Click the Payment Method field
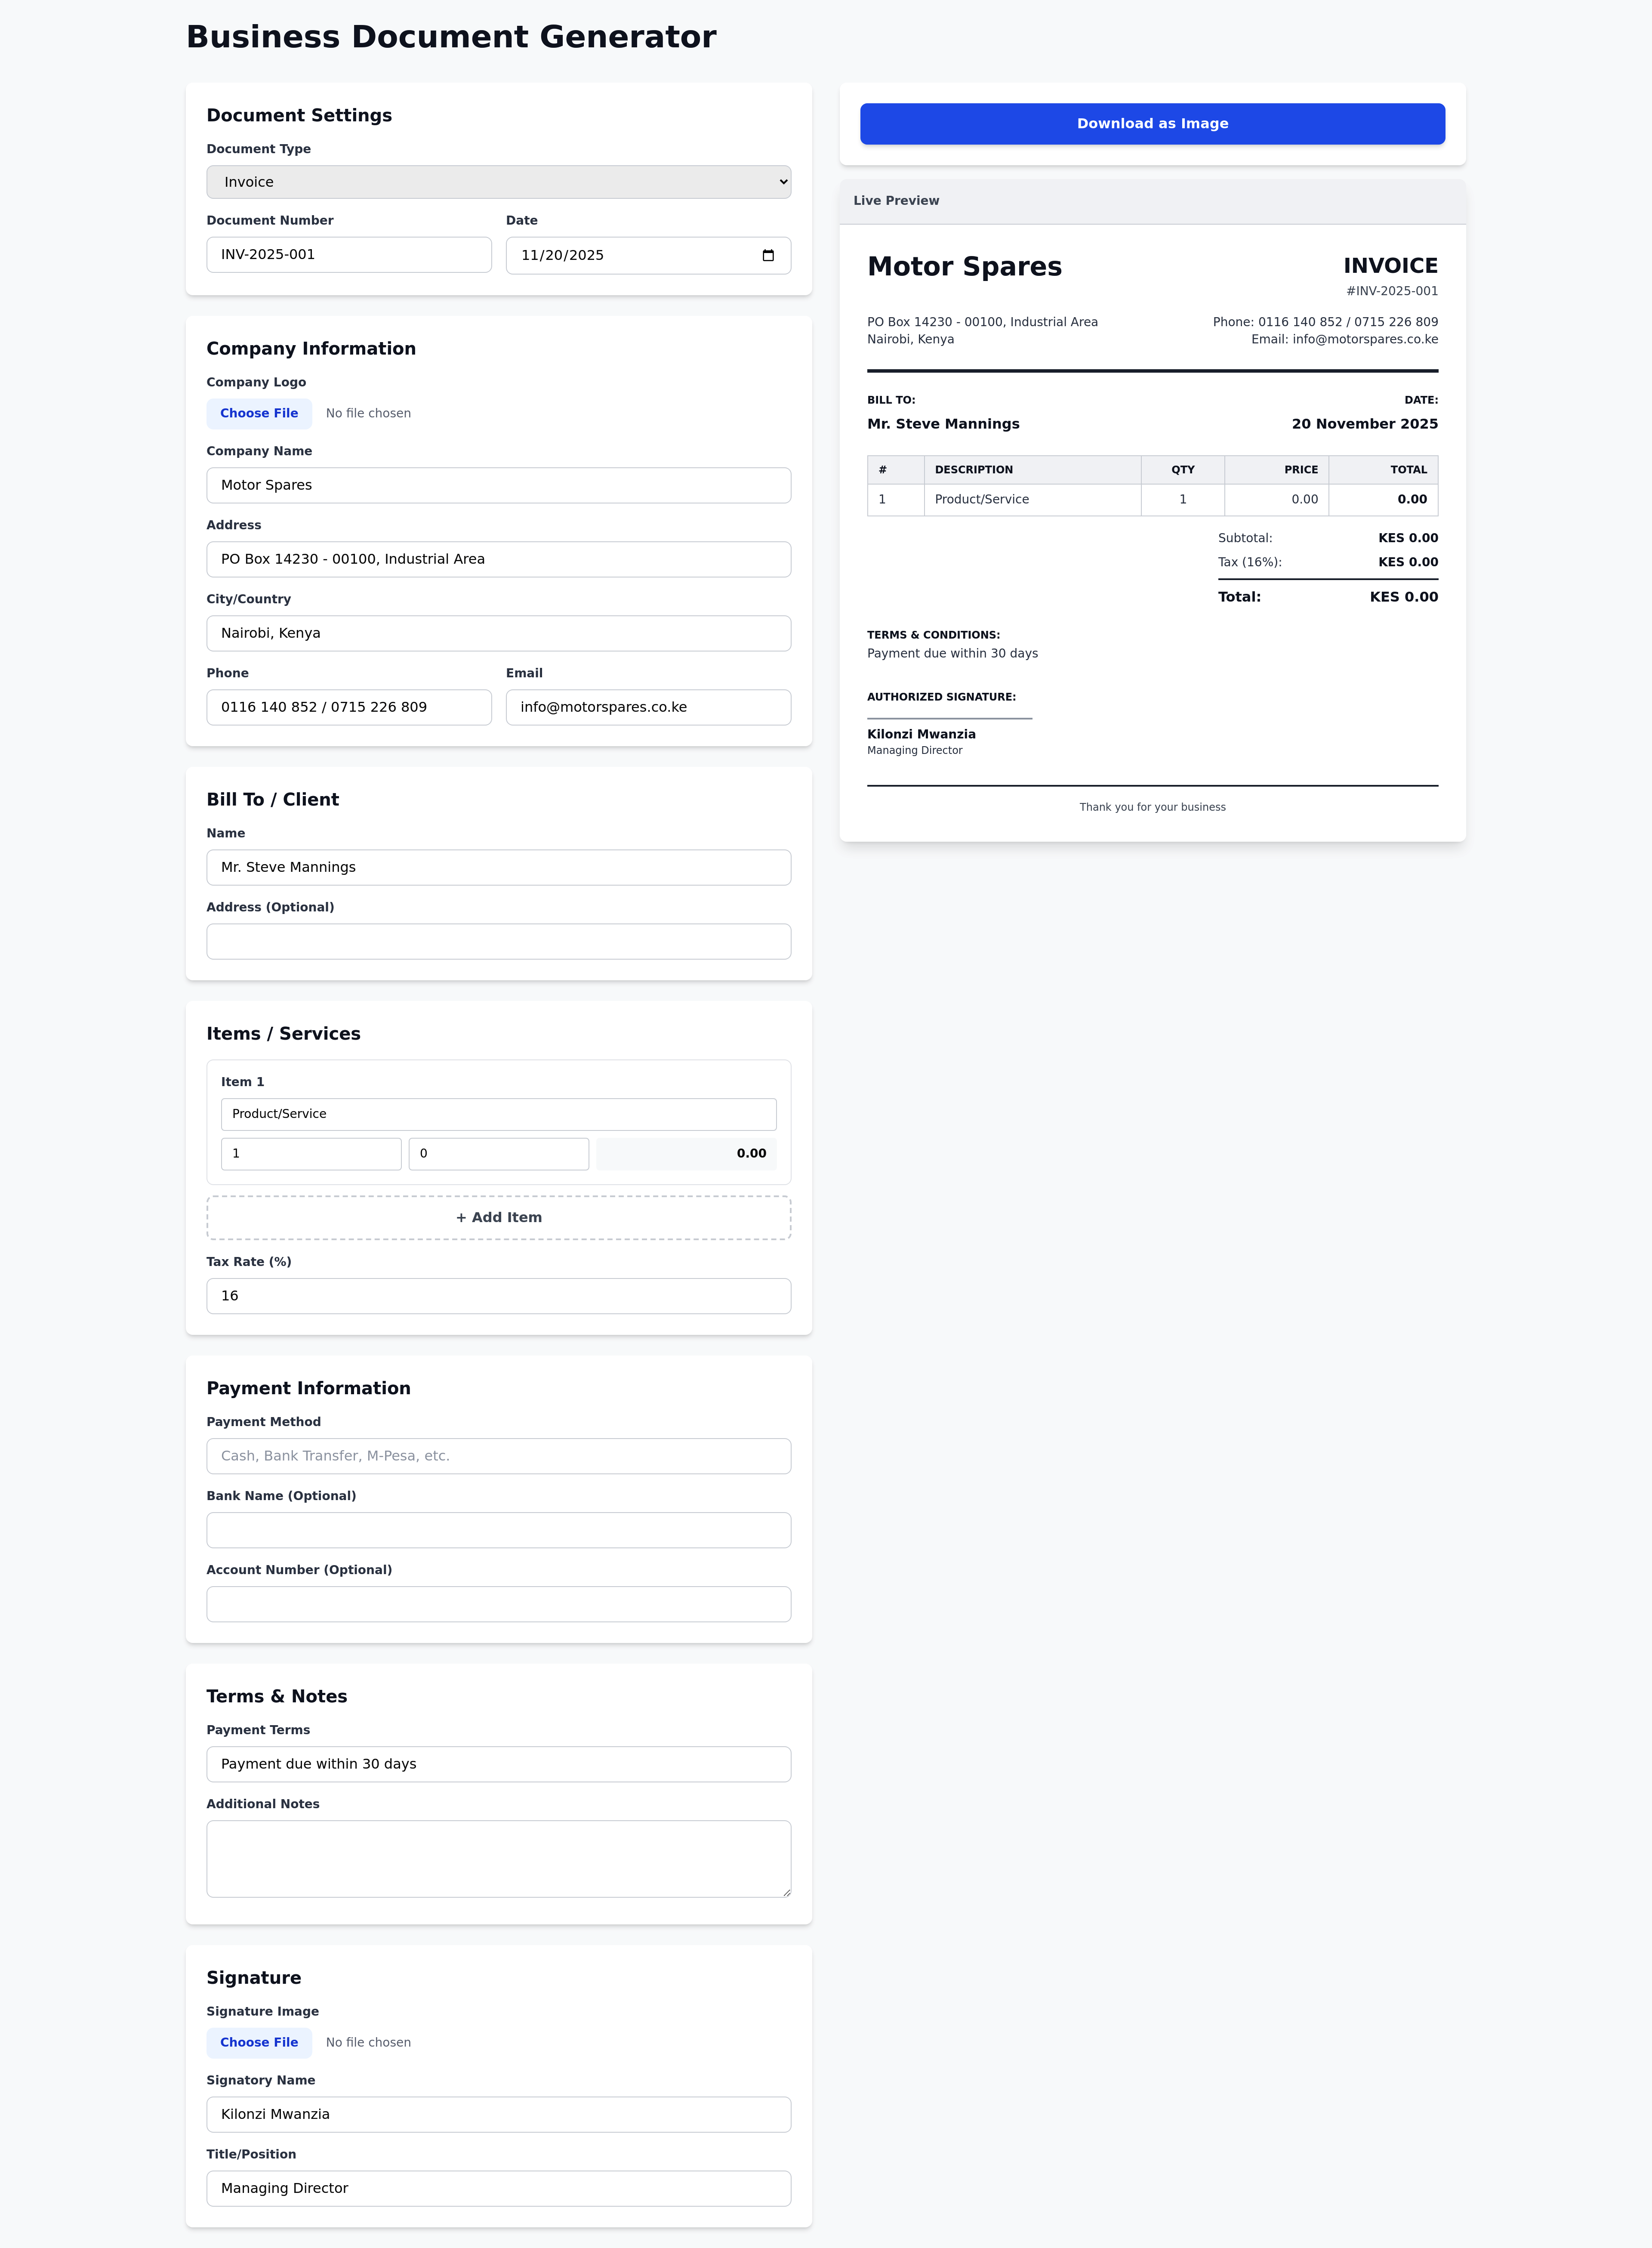The width and height of the screenshot is (1652, 2248). 498,1456
